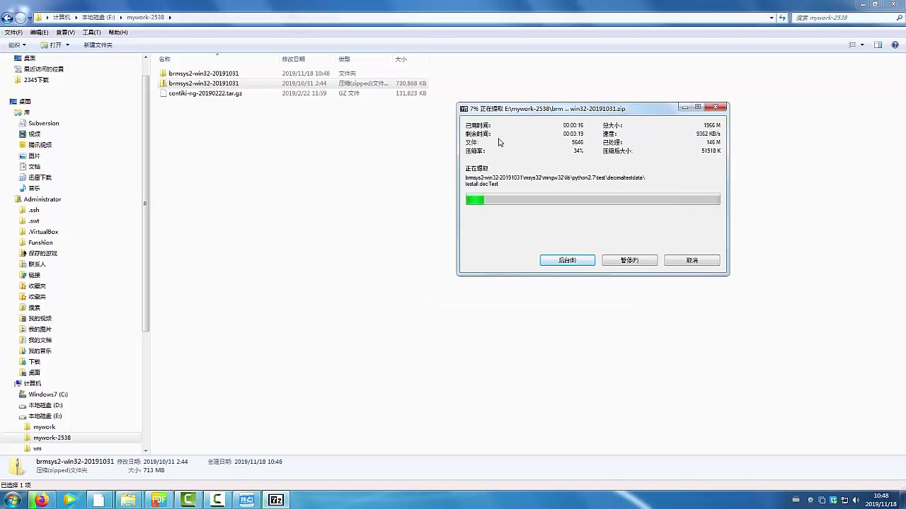Pause extraction with 暂停(P) button
906x509 pixels.
630,260
